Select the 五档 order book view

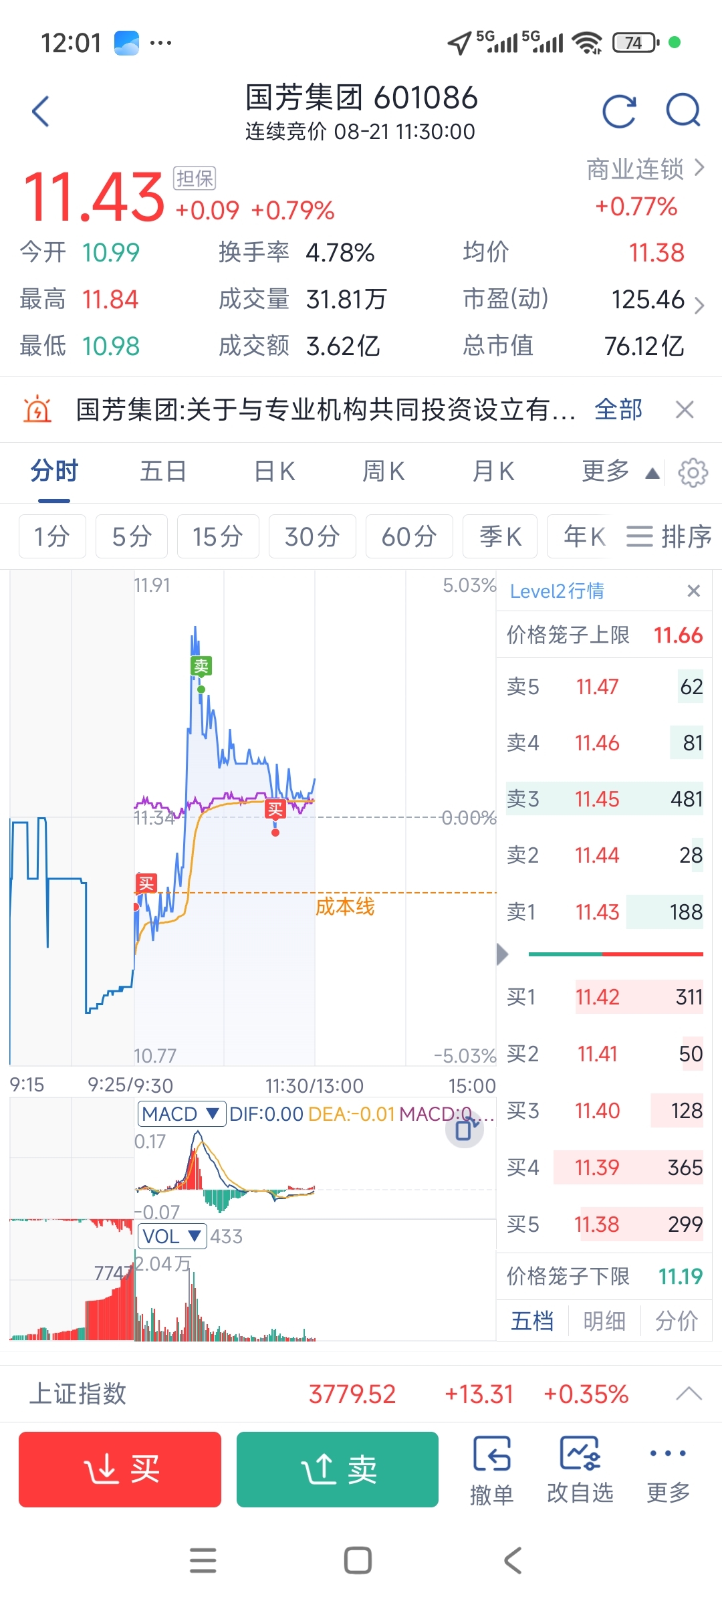coord(532,1321)
